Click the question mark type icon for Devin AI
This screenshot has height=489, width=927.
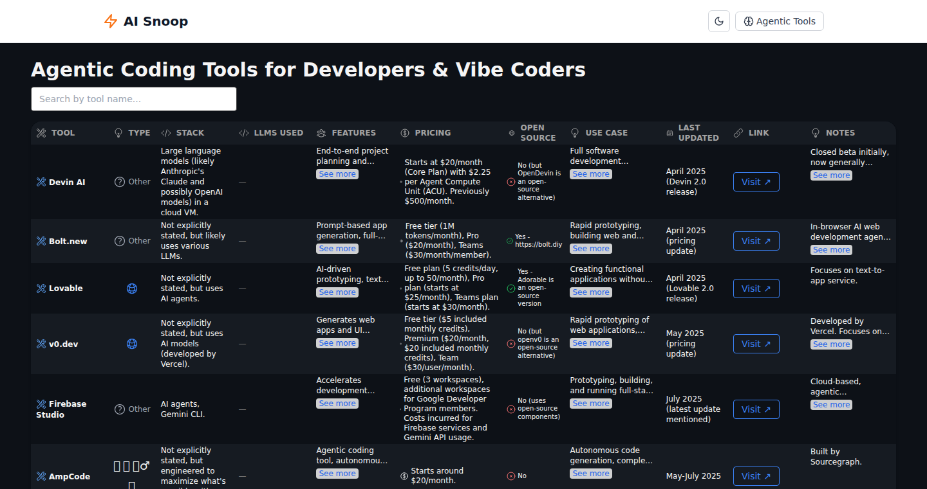click(120, 182)
